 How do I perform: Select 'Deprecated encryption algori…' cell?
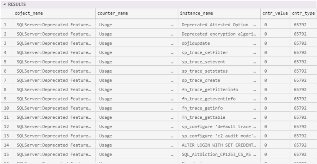(219, 34)
